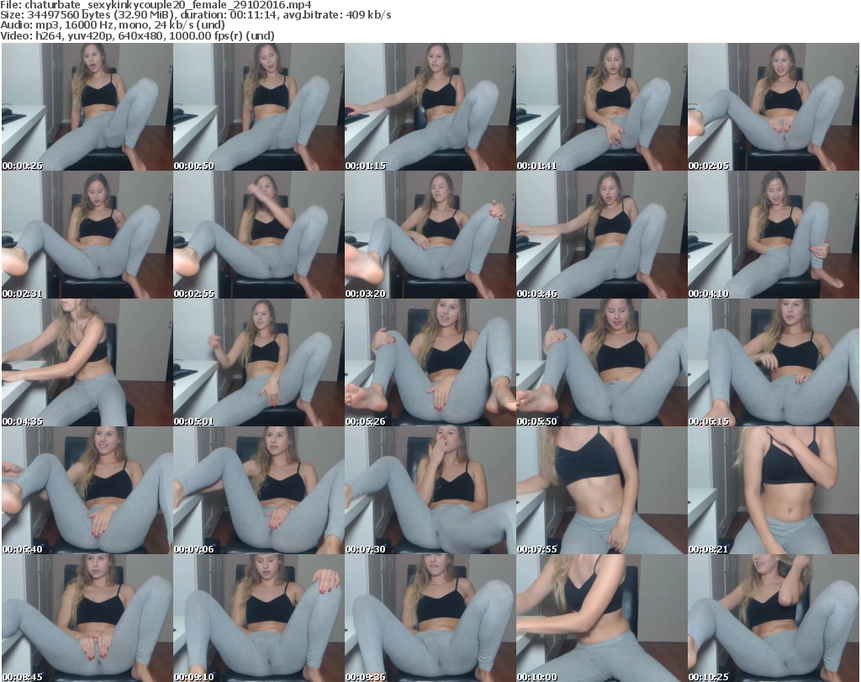The image size is (861, 682).
Task: Open the thumbnail stamped 00:00:50
Action: coord(259,107)
